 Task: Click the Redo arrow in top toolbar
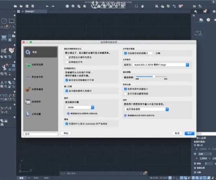pyautogui.click(x=53, y=6)
